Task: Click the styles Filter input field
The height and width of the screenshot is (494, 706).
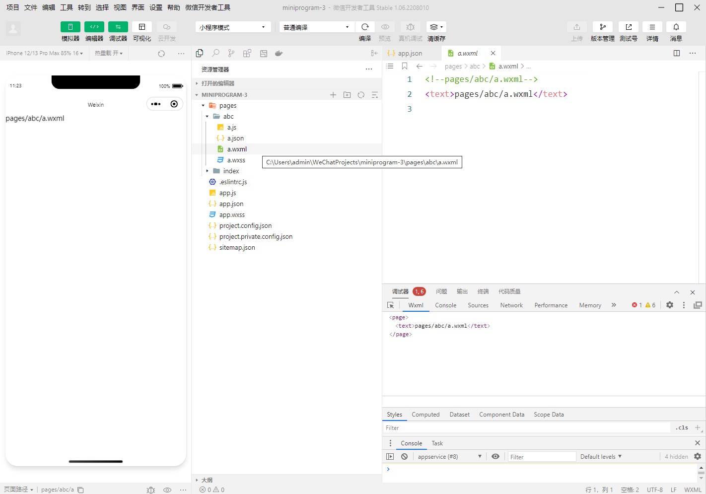Action: click(526, 428)
